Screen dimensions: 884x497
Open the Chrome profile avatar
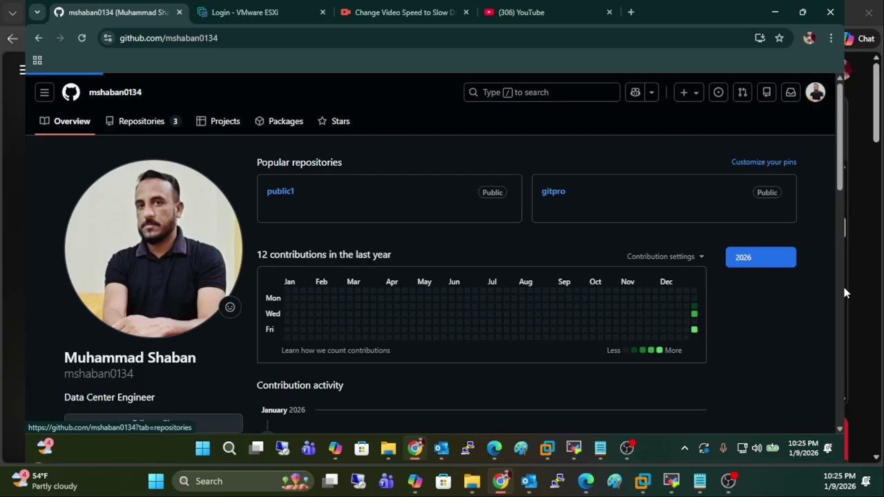tap(809, 38)
